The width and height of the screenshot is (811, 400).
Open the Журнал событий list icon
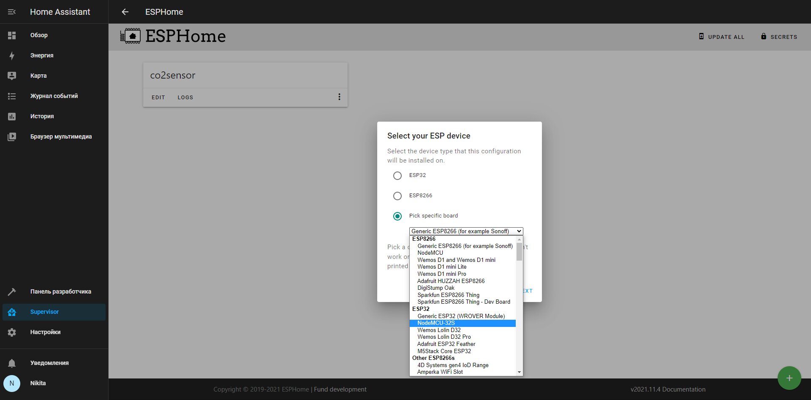(x=12, y=96)
